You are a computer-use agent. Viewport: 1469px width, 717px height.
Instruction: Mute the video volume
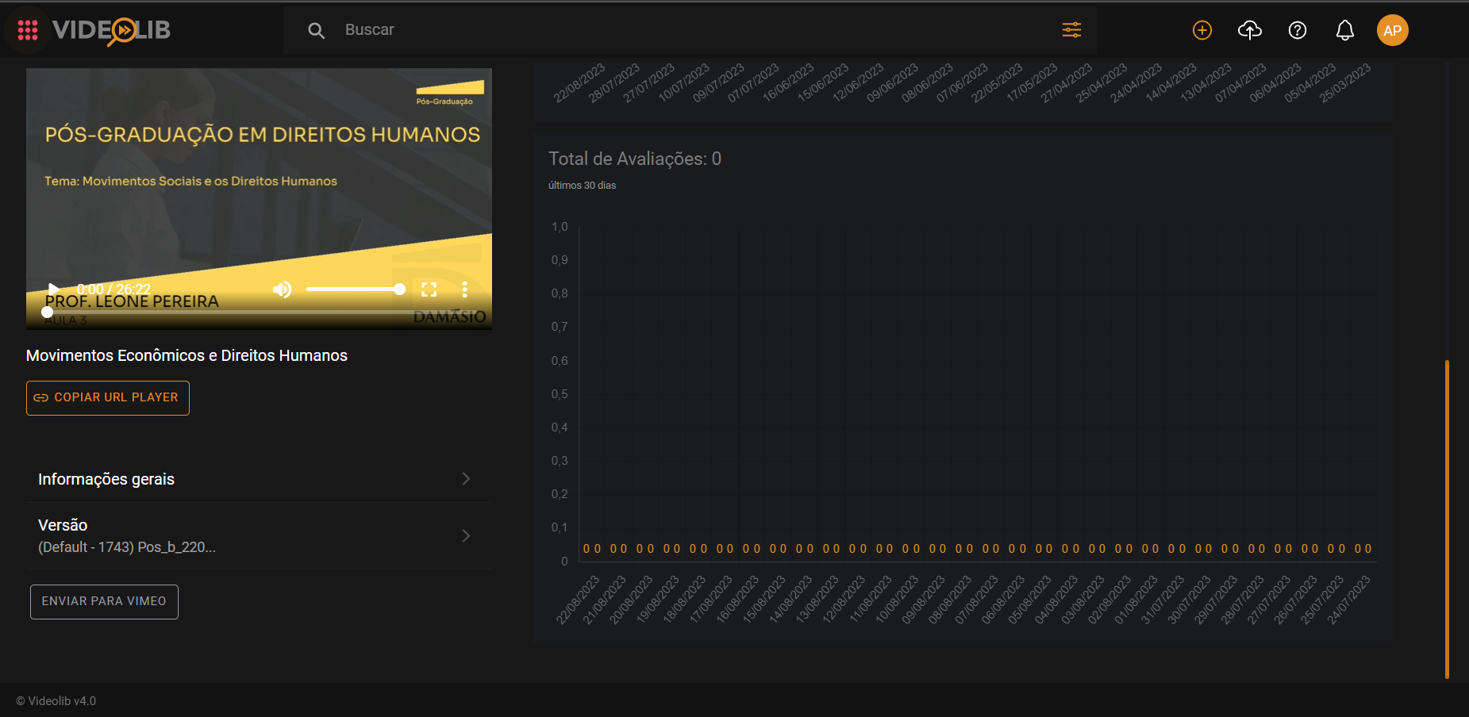click(x=282, y=289)
